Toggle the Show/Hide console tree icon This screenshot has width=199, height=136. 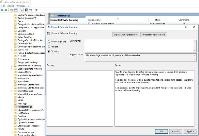coord(15,10)
